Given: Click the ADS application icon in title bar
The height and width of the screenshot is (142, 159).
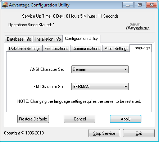Looking at the screenshot, I should pyautogui.click(x=5, y=5).
